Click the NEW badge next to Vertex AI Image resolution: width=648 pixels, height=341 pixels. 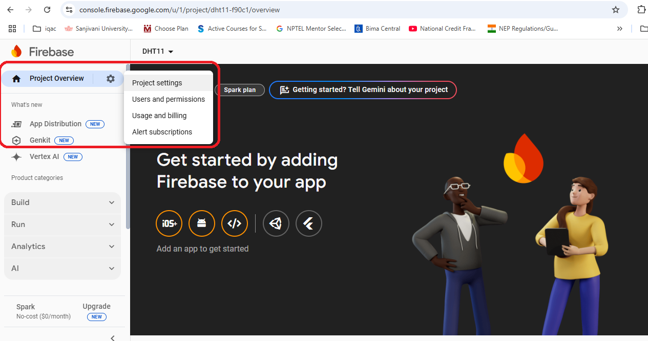coord(73,157)
